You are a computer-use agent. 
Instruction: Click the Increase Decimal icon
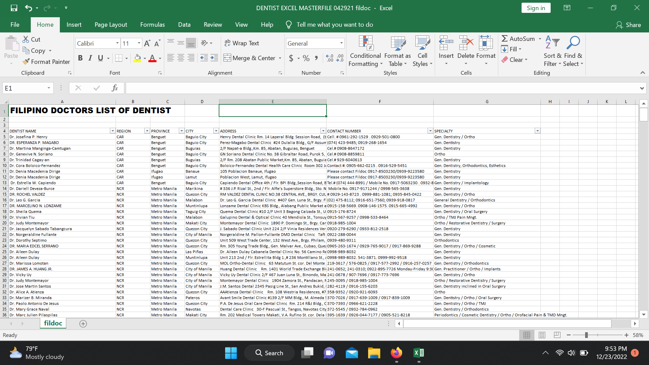coord(329,58)
